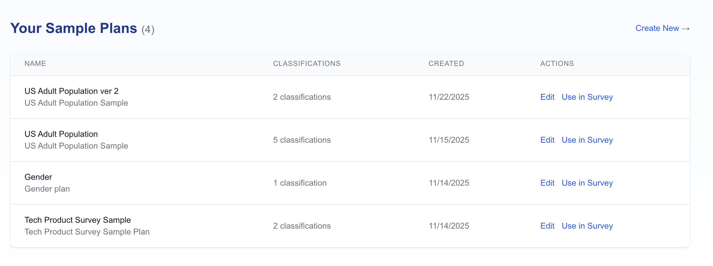The image size is (713, 266).
Task: Edit the Gender sample plan
Action: tap(547, 183)
